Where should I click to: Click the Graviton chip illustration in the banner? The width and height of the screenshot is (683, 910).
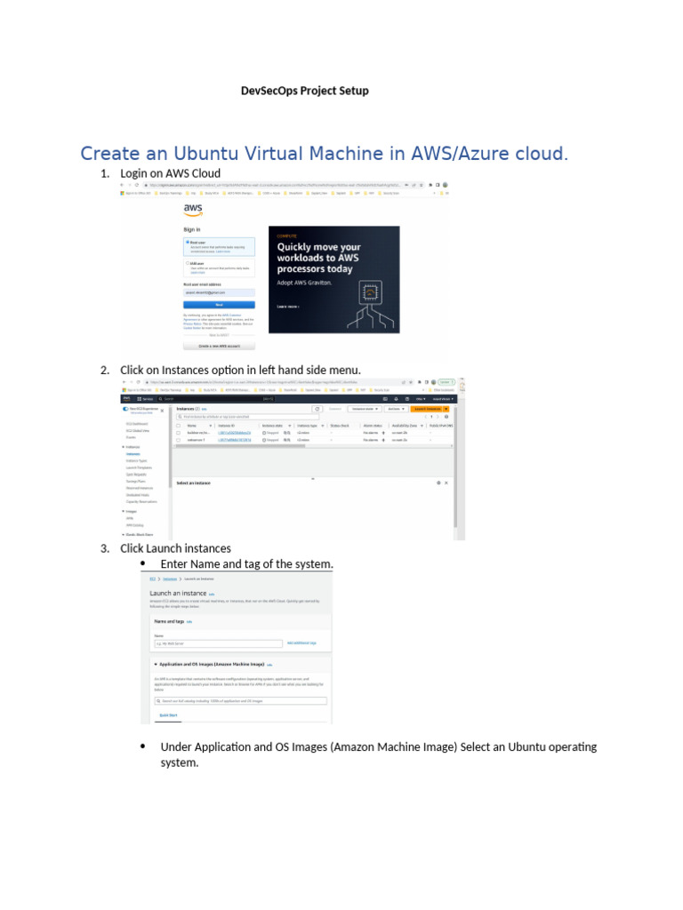click(x=371, y=291)
